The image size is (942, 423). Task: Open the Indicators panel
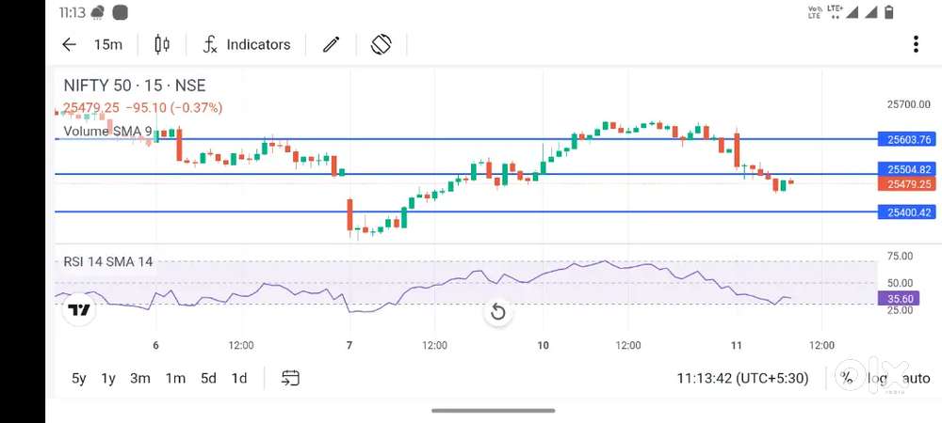(247, 44)
